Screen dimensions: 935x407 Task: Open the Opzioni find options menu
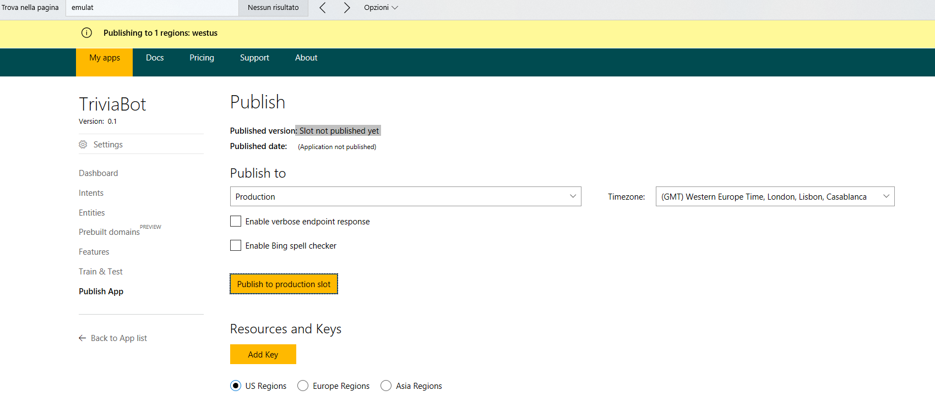(380, 8)
